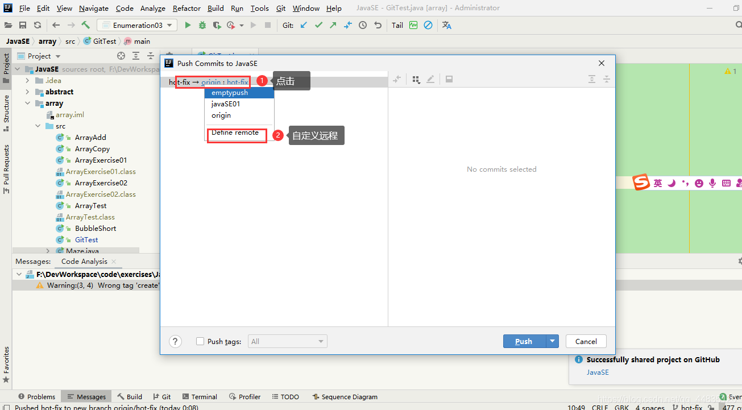Open the Refactor menu

tap(186, 8)
